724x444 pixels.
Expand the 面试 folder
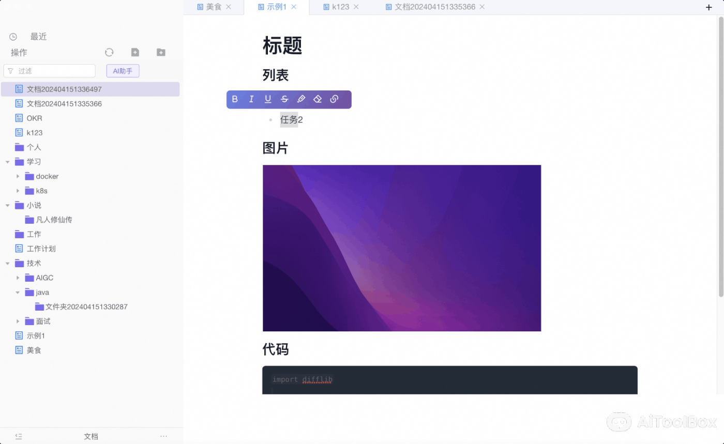[18, 321]
